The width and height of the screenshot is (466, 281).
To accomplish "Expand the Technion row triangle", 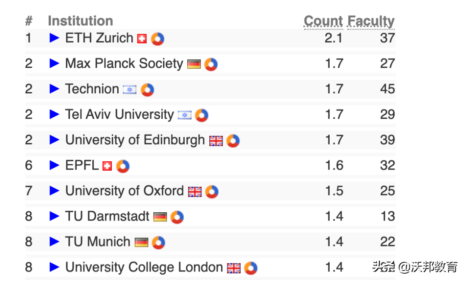I will click(54, 89).
